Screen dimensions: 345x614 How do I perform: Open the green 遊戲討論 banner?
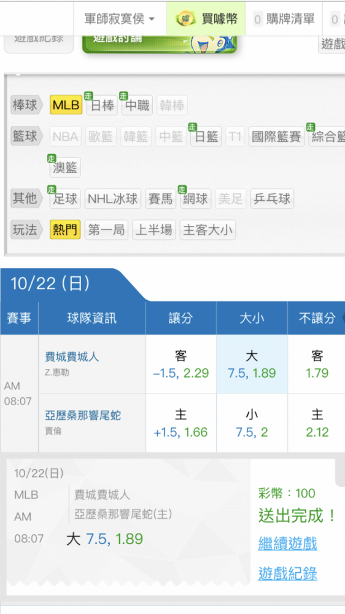(x=160, y=44)
